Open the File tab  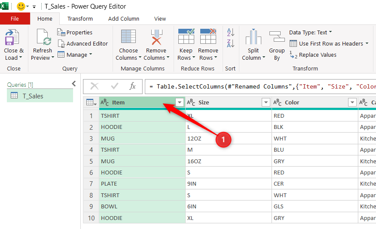(x=15, y=19)
